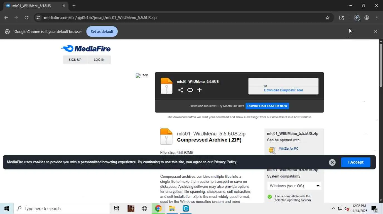Screen dimensions: 383x214
Task: Dismiss cookie banner with the X icon
Action: 332,162
